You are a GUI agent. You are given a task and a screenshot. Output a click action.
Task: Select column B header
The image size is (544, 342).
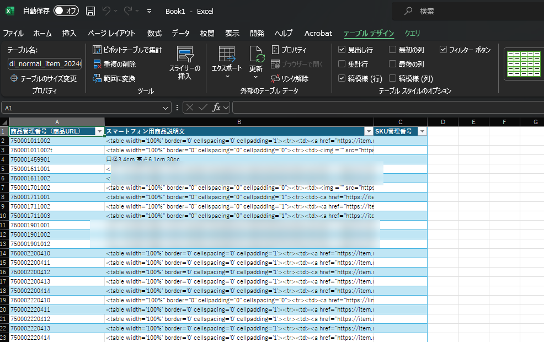[x=239, y=122]
